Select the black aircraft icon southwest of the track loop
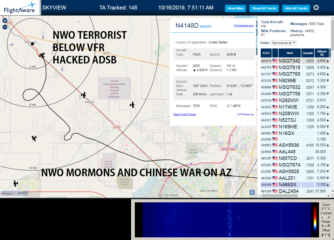The height and width of the screenshot is (240, 334). coord(34,138)
